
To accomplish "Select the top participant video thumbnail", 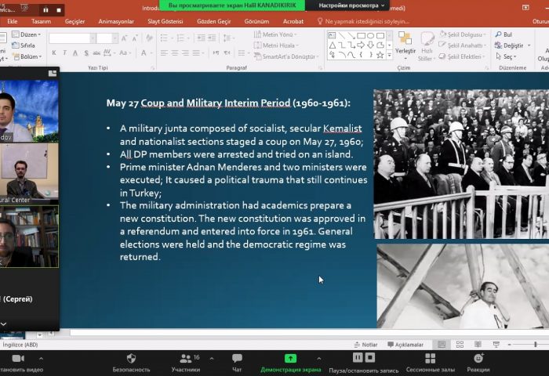I will tap(29, 110).
